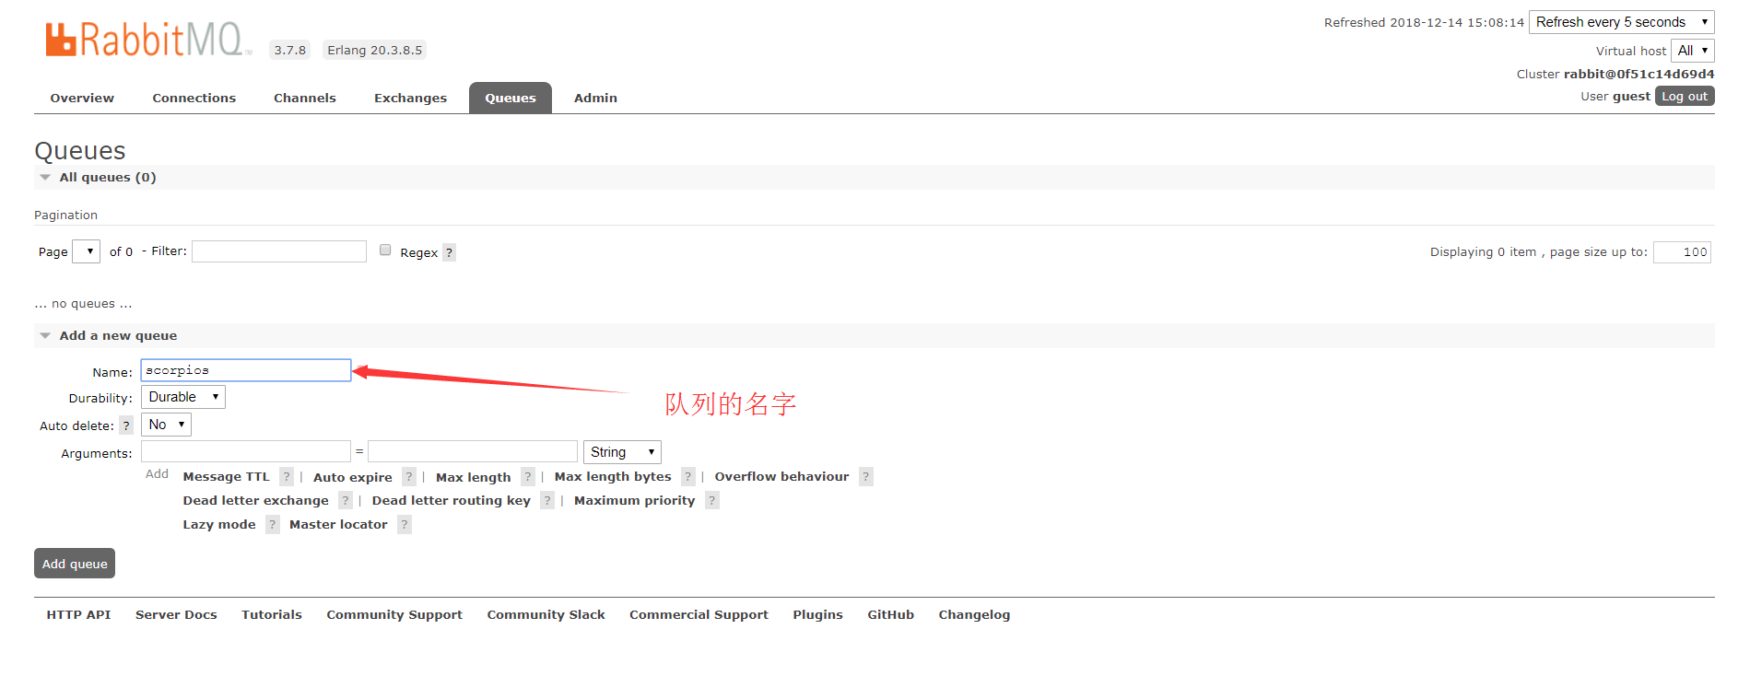This screenshot has height=699, width=1750.
Task: Focus the page size input field
Action: click(x=1682, y=252)
